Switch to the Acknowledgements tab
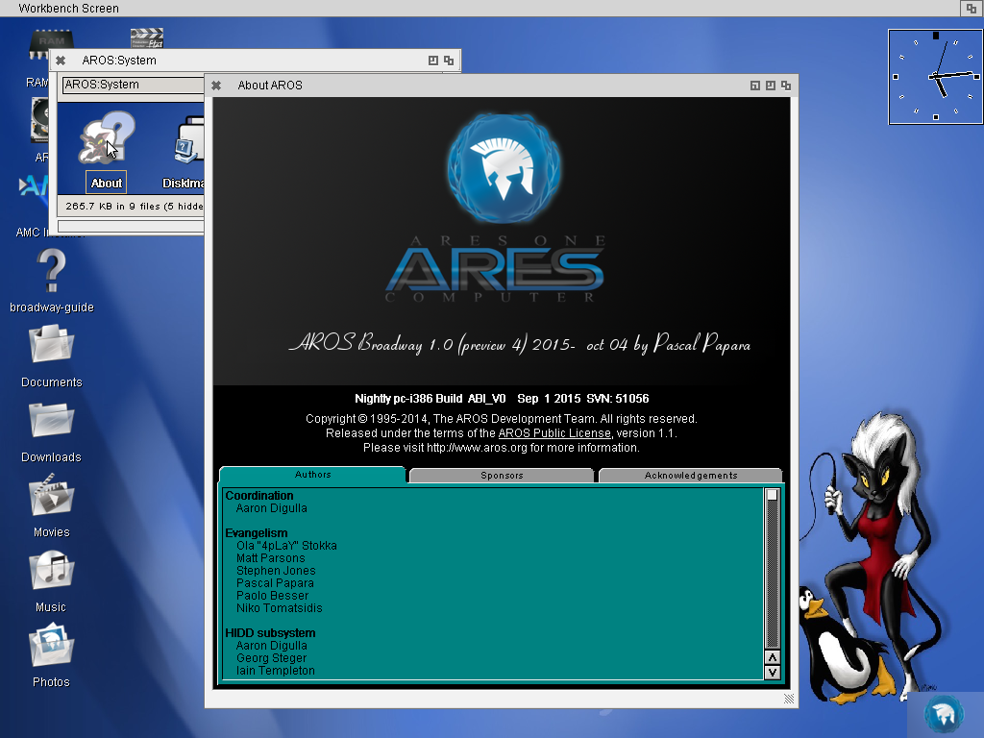Screen dimensions: 984x738 [690, 476]
